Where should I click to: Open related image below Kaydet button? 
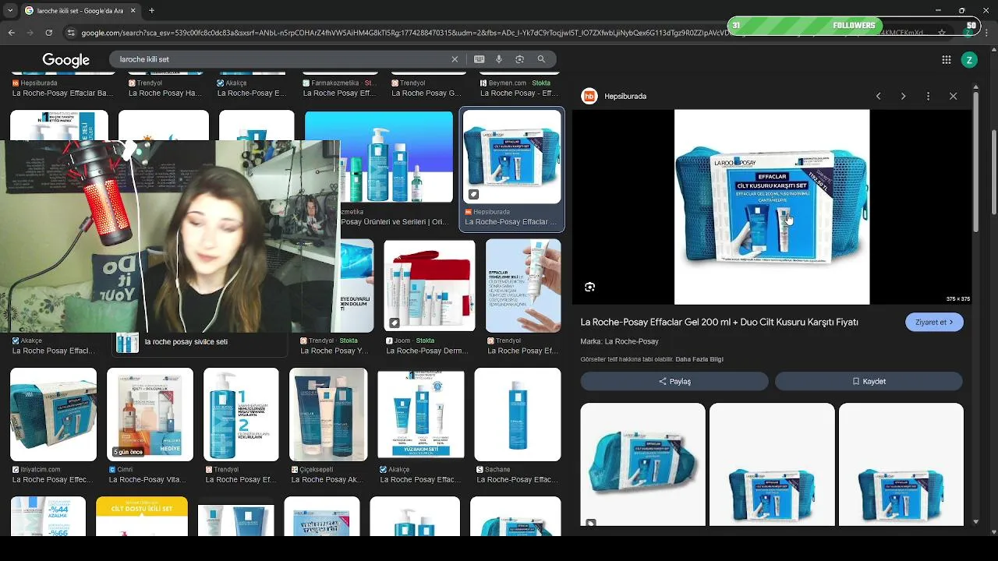coord(901,464)
